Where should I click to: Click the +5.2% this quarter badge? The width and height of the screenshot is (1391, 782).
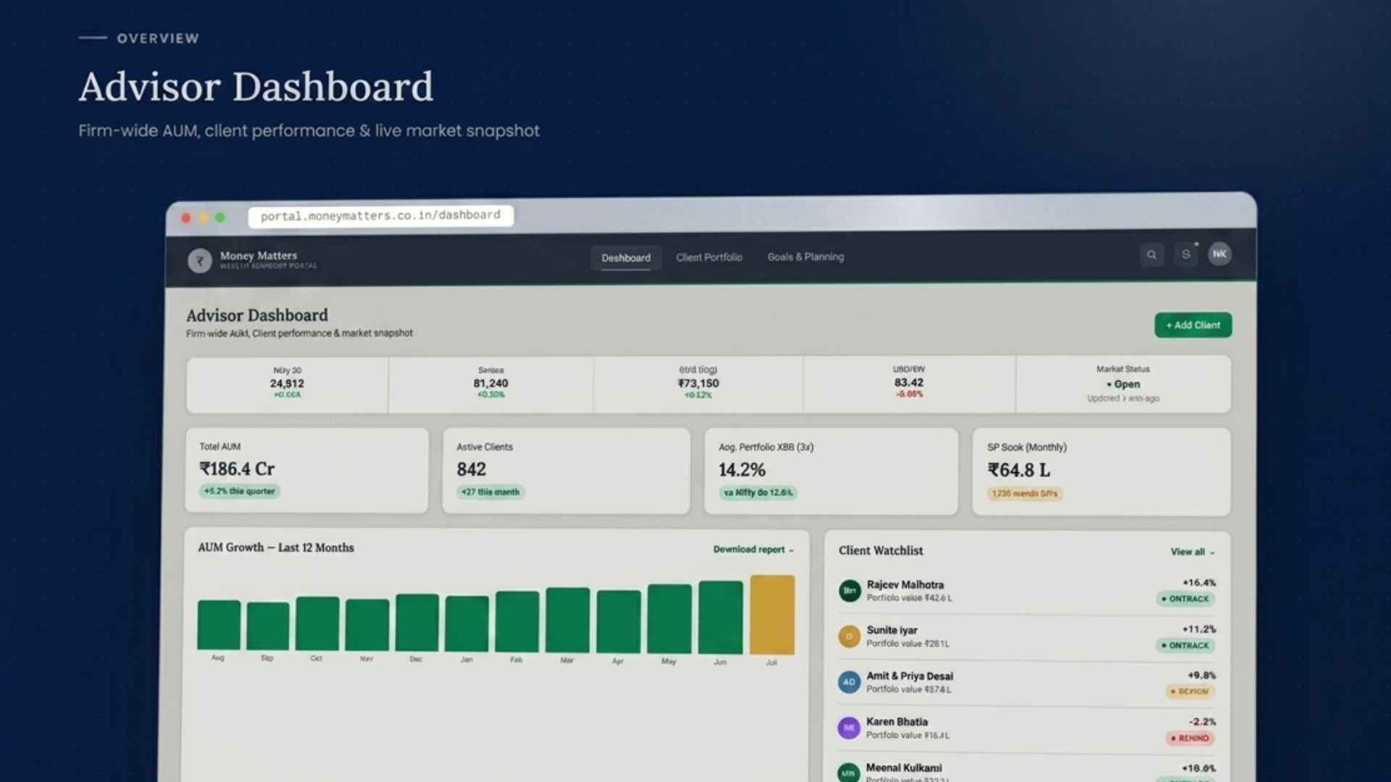coord(239,491)
